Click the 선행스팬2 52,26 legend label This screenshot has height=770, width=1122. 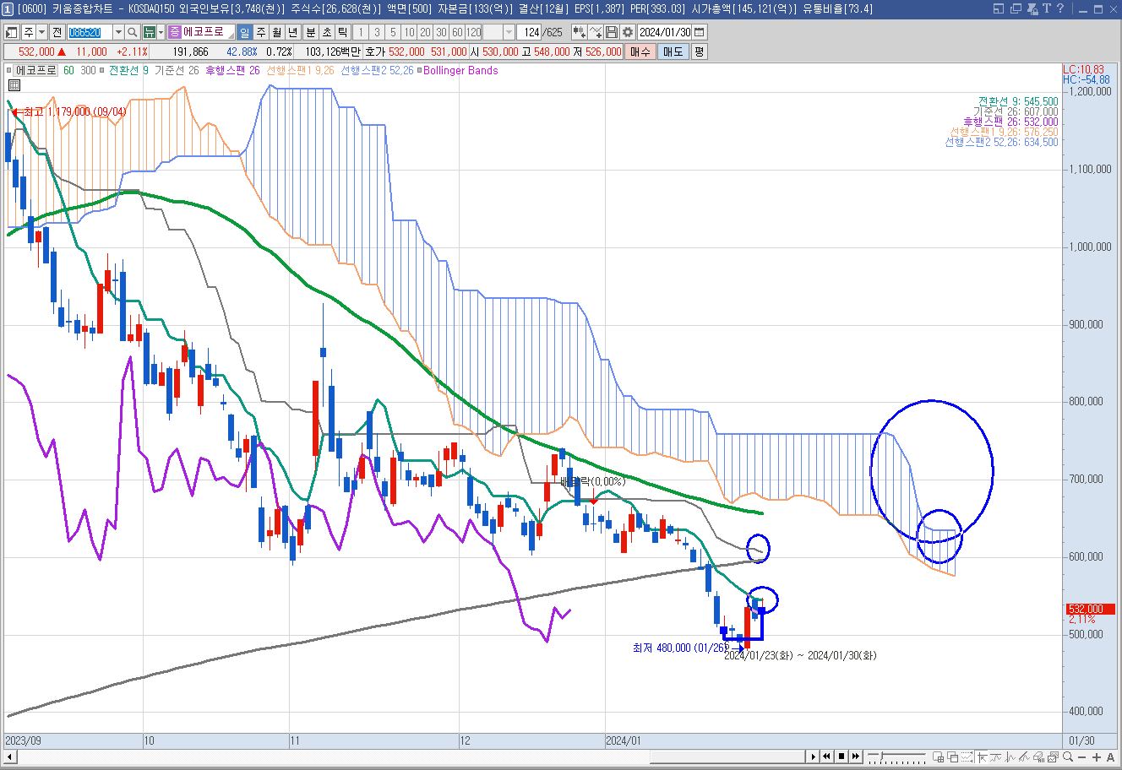[377, 71]
